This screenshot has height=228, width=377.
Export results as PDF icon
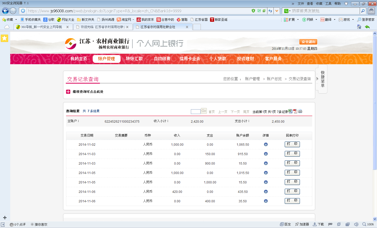295,111
